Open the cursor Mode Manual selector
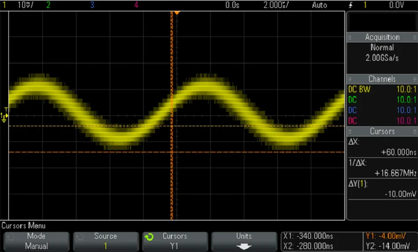The height and width of the screenshot is (252, 418). click(36, 241)
